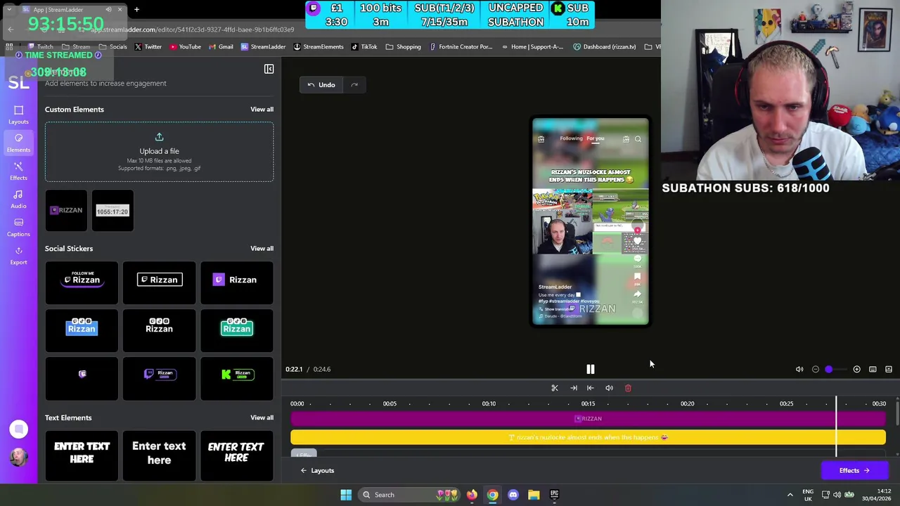Select the purple RIZZAN timeline track
Screen dimensions: 900x506
(x=588, y=419)
